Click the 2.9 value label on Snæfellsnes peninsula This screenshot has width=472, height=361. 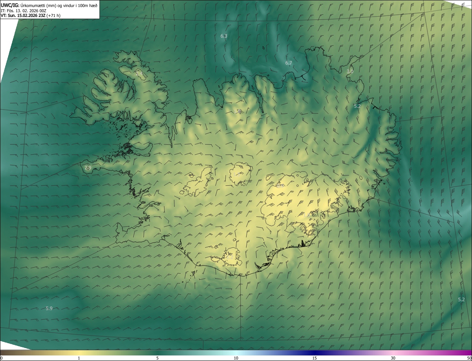88,168
